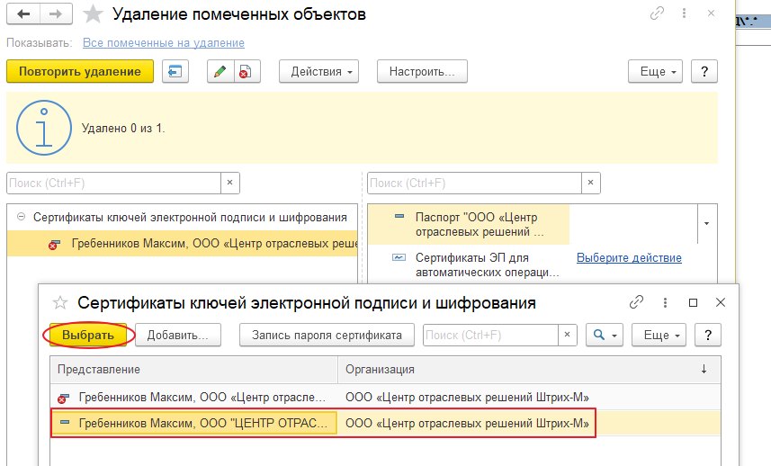Select the Паспорт "ООО «Центр отраслевых решений row
This screenshot has height=466, width=771.
[469, 224]
